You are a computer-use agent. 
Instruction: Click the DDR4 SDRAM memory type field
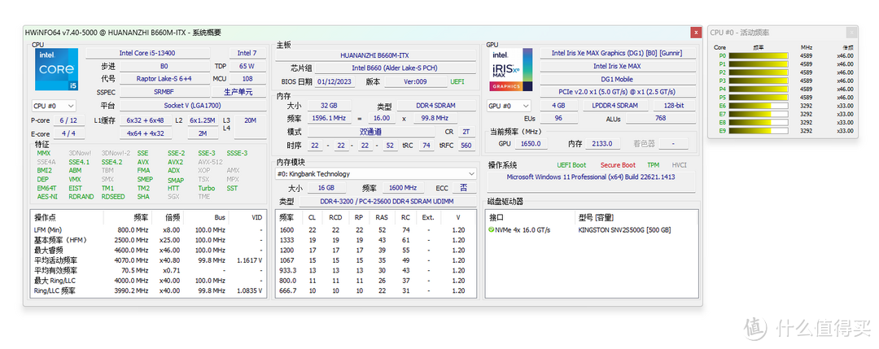(435, 105)
